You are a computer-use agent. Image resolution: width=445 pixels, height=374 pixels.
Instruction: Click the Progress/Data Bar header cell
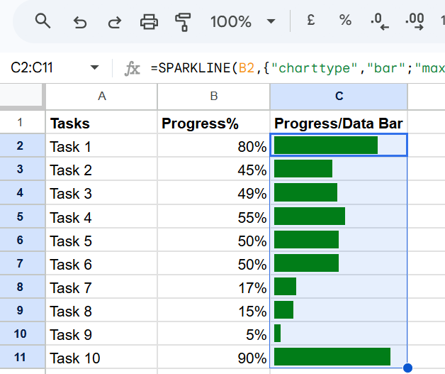click(339, 122)
